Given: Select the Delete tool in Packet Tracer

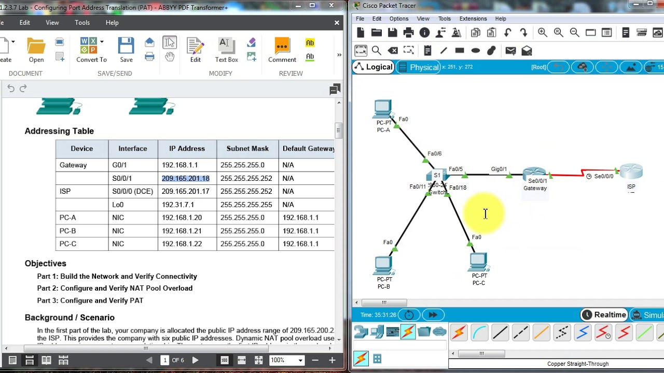Looking at the screenshot, I should click(x=393, y=50).
